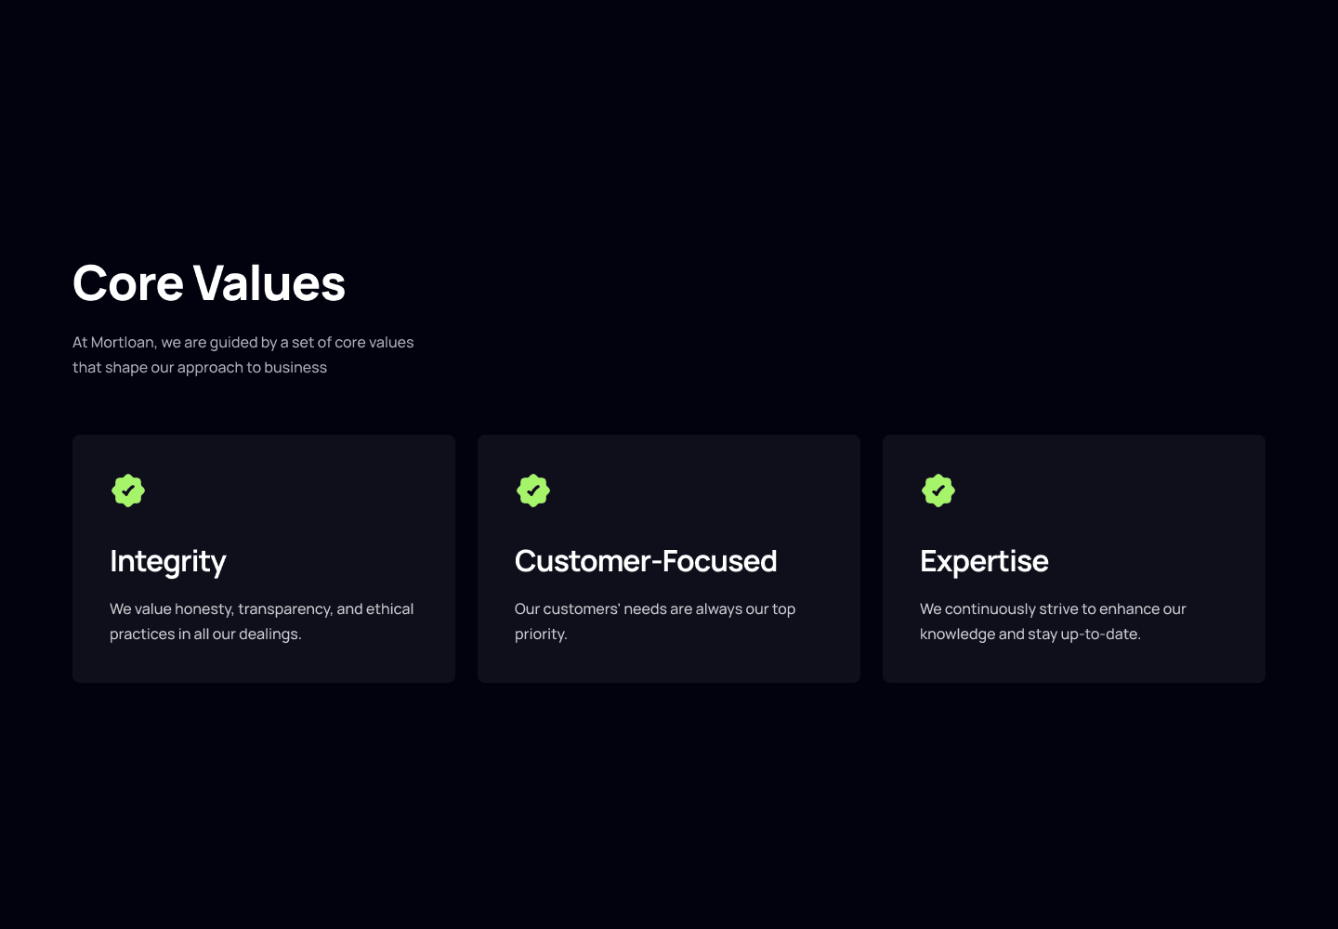1338x929 pixels.
Task: Click the 'At Mortloan, we are guided' subtitle text
Action: 243,342
